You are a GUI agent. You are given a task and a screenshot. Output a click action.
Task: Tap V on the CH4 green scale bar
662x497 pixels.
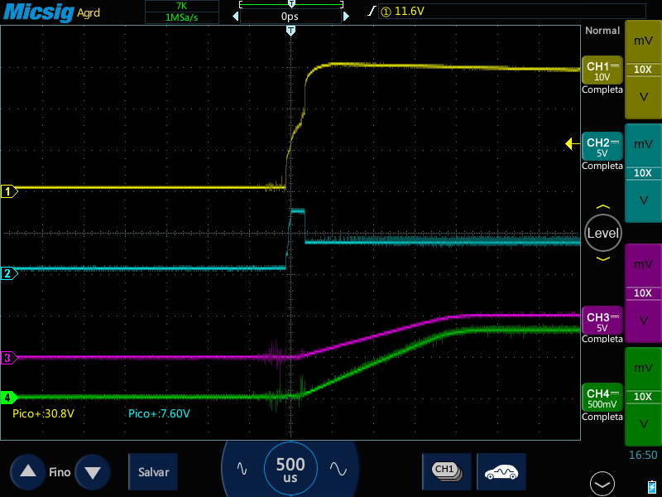[643, 424]
